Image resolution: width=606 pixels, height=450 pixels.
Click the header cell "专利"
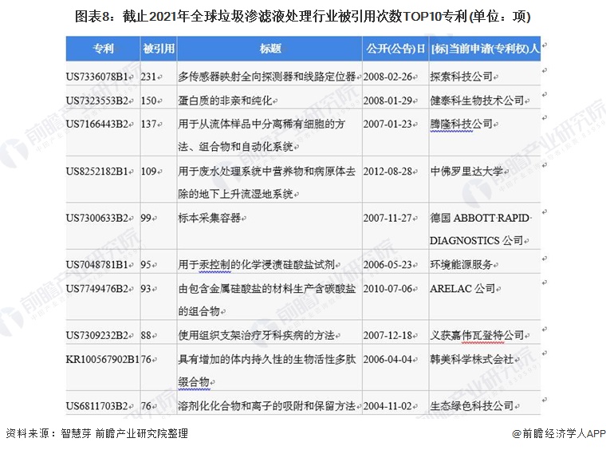point(103,49)
